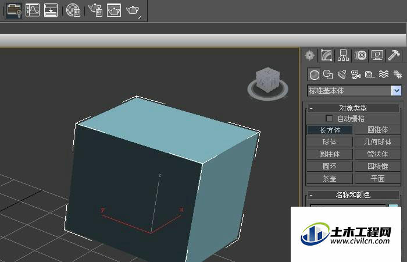Collapse the 对象类型 rollout
Viewport: 407px width, 262px height.
(354, 108)
